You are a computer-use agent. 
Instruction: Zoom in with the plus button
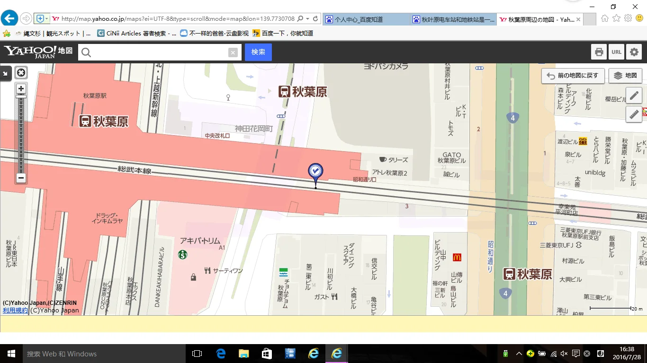(x=21, y=88)
